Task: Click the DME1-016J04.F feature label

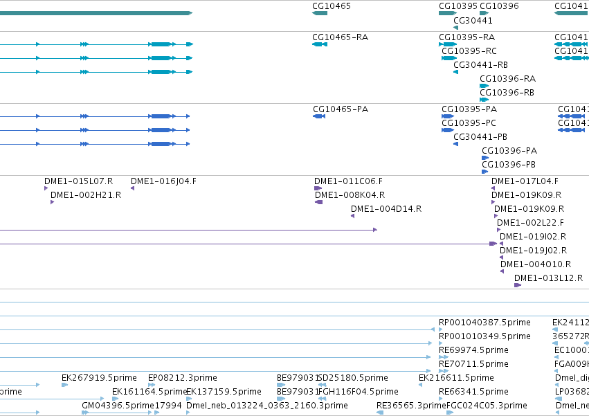Action: pos(163,181)
